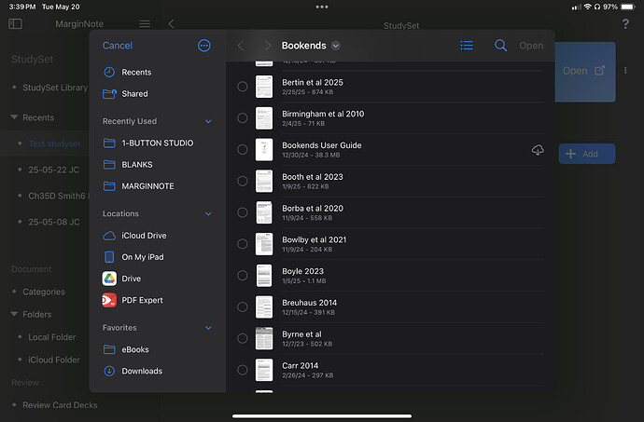Open iCloud Folder in sidebar

click(54, 360)
